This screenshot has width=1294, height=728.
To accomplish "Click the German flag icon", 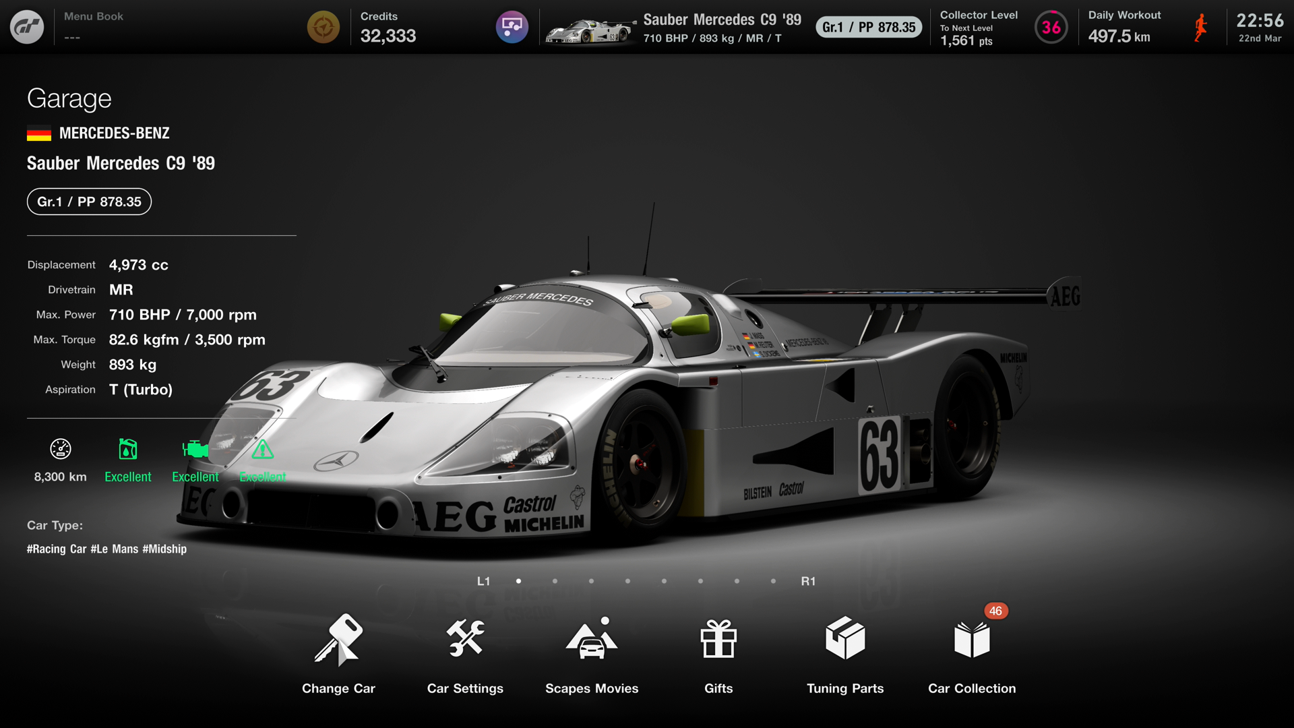I will 39,133.
